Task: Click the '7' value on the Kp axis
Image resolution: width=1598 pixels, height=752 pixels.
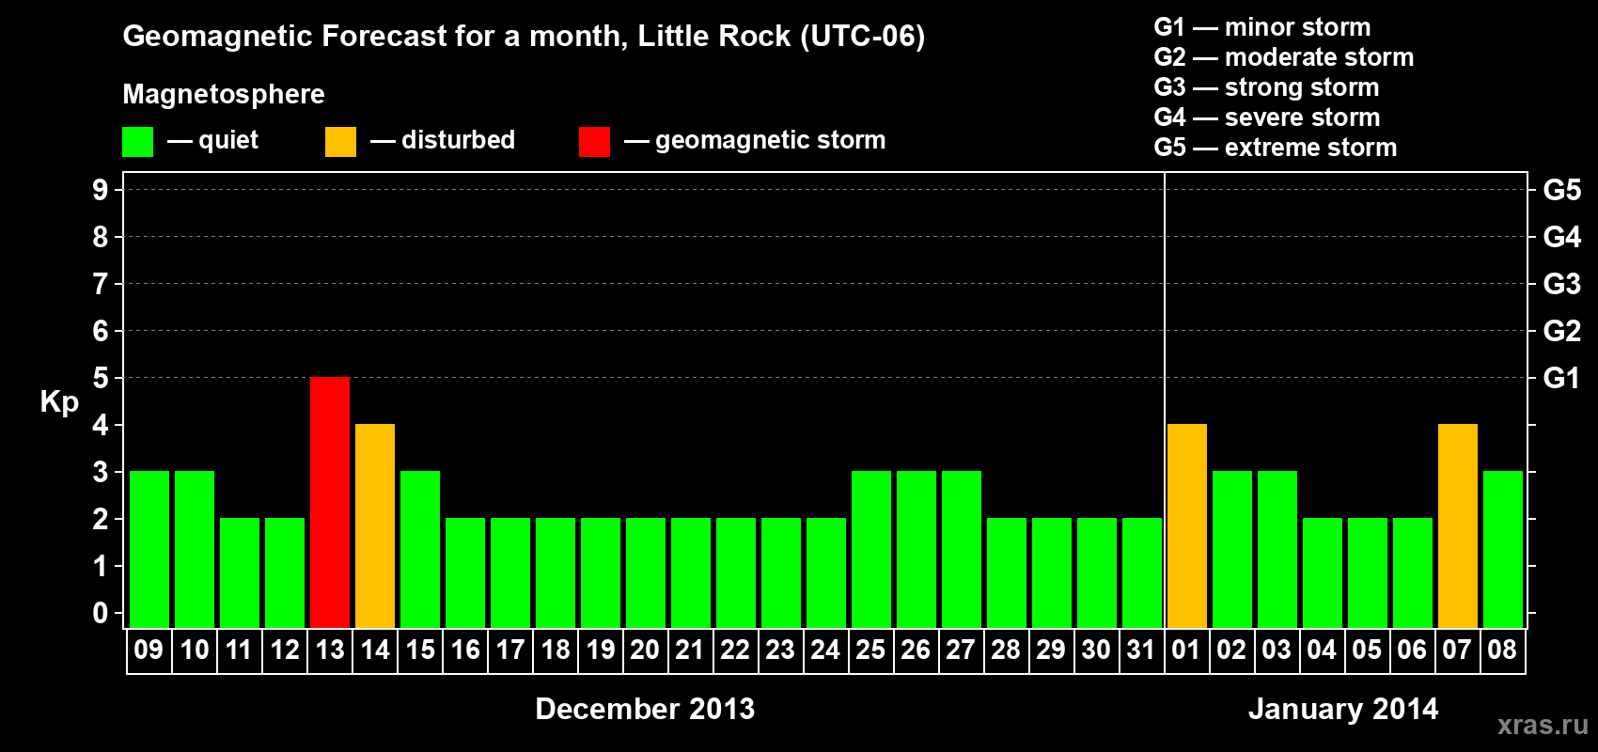Action: tap(101, 284)
